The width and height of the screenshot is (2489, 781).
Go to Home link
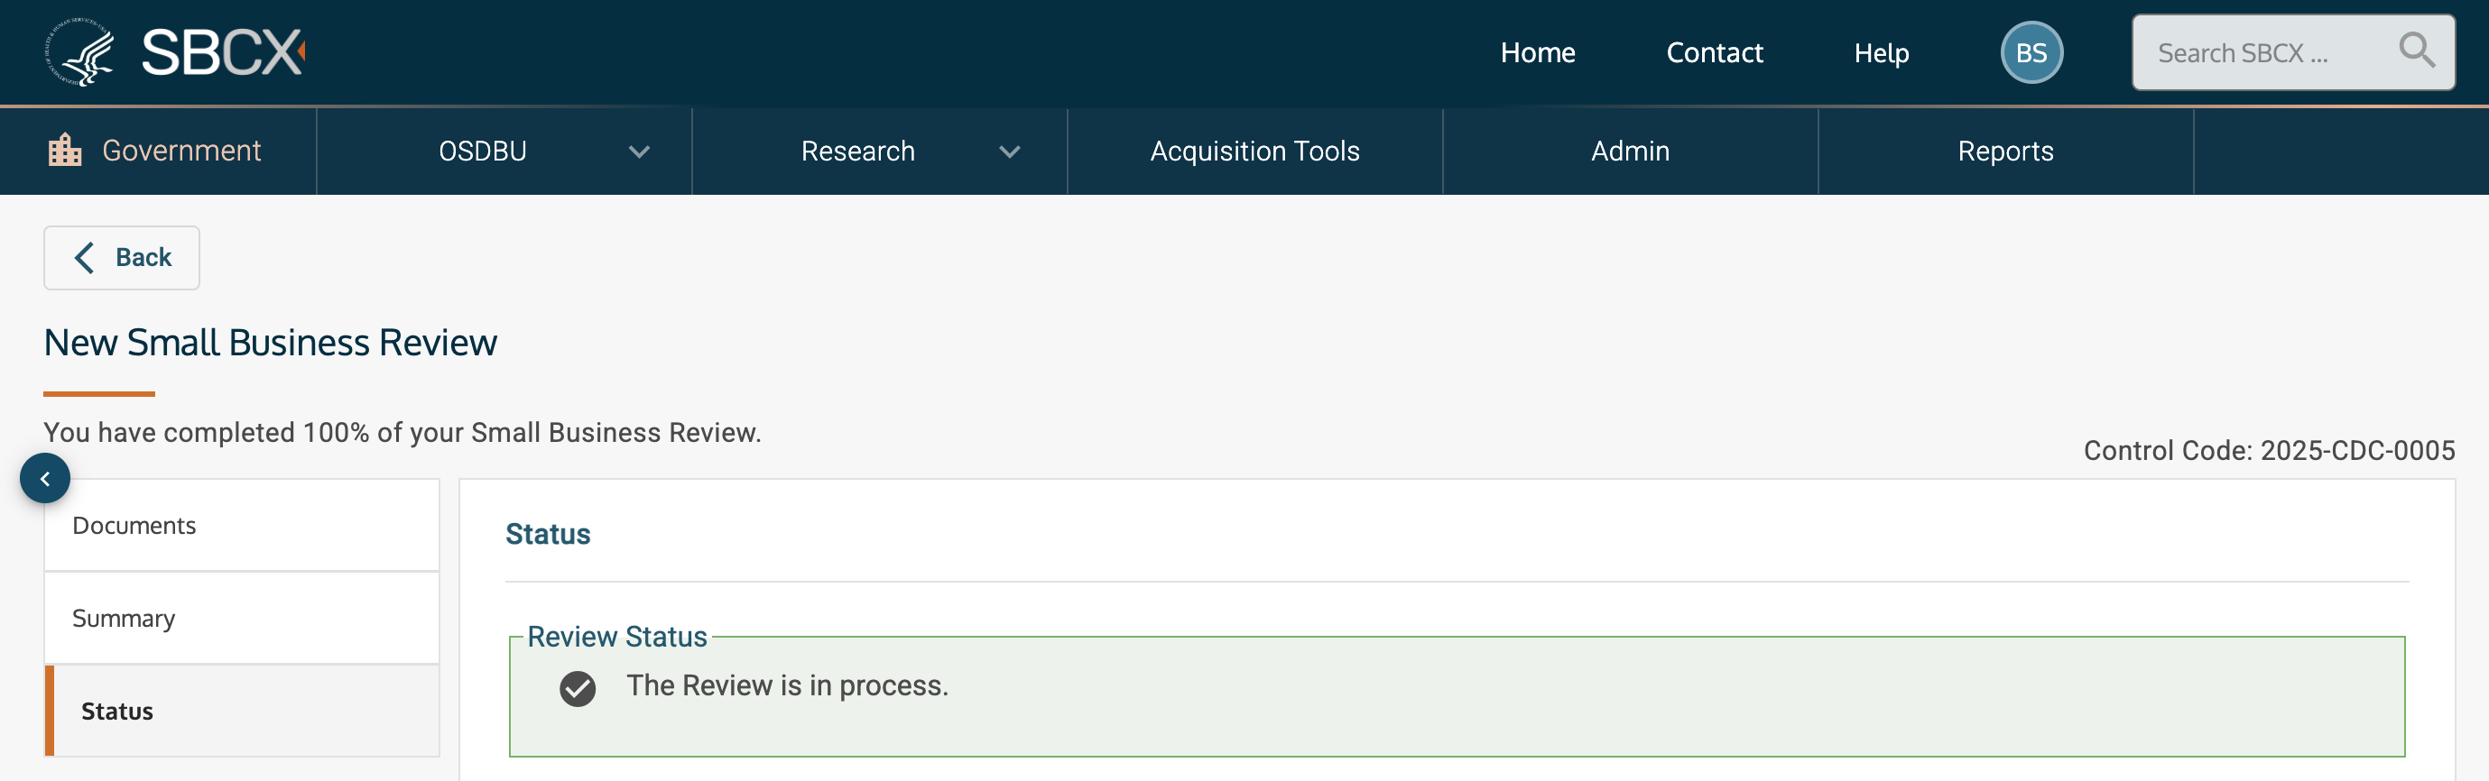coord(1537,53)
